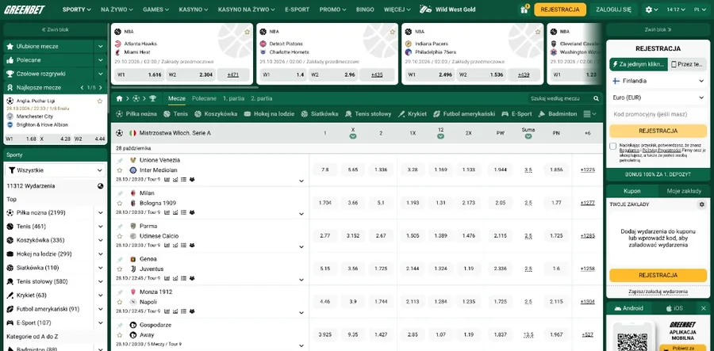Favorite the Indiana Pacers match card

pyautogui.click(x=537, y=32)
